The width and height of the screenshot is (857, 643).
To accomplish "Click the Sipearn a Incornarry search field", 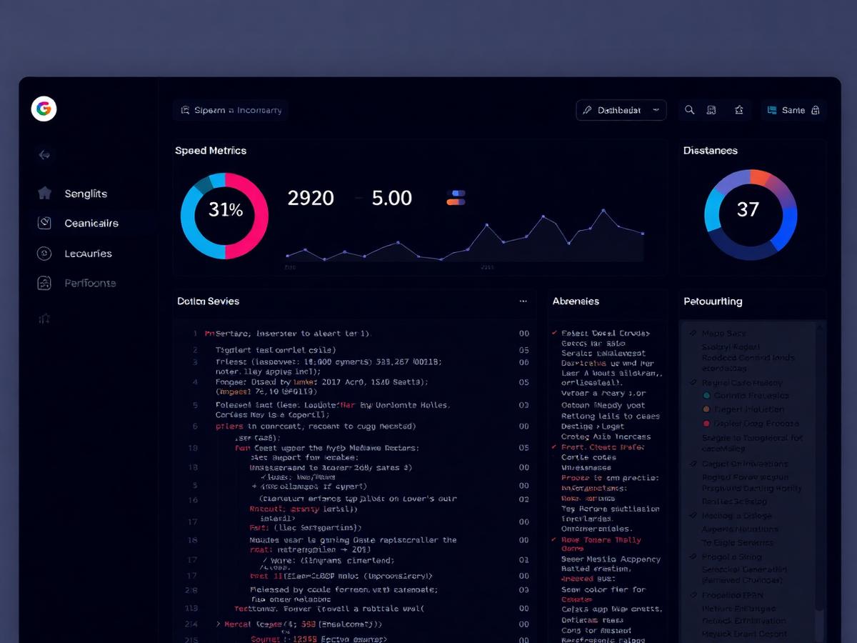I will point(231,110).
